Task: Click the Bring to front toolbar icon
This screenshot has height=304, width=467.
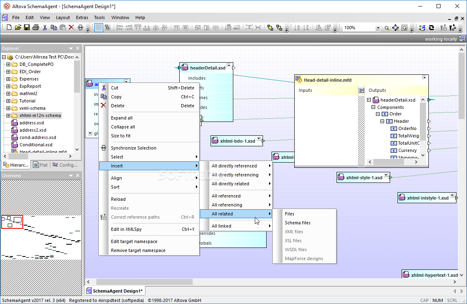Action: coord(270,28)
